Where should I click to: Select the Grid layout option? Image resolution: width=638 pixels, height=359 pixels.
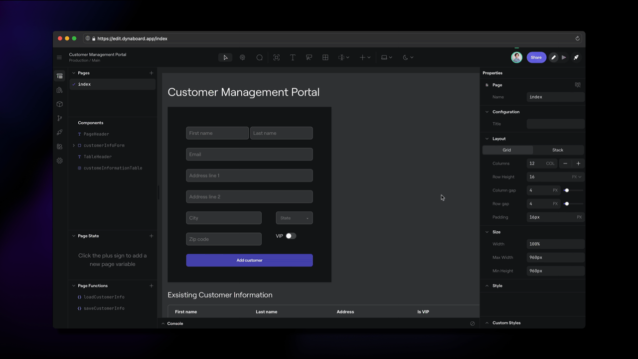pyautogui.click(x=507, y=150)
